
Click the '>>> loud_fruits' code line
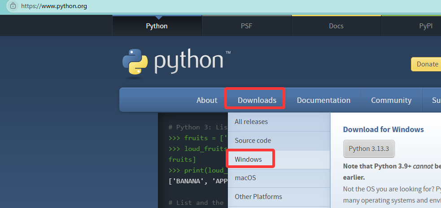click(x=198, y=149)
